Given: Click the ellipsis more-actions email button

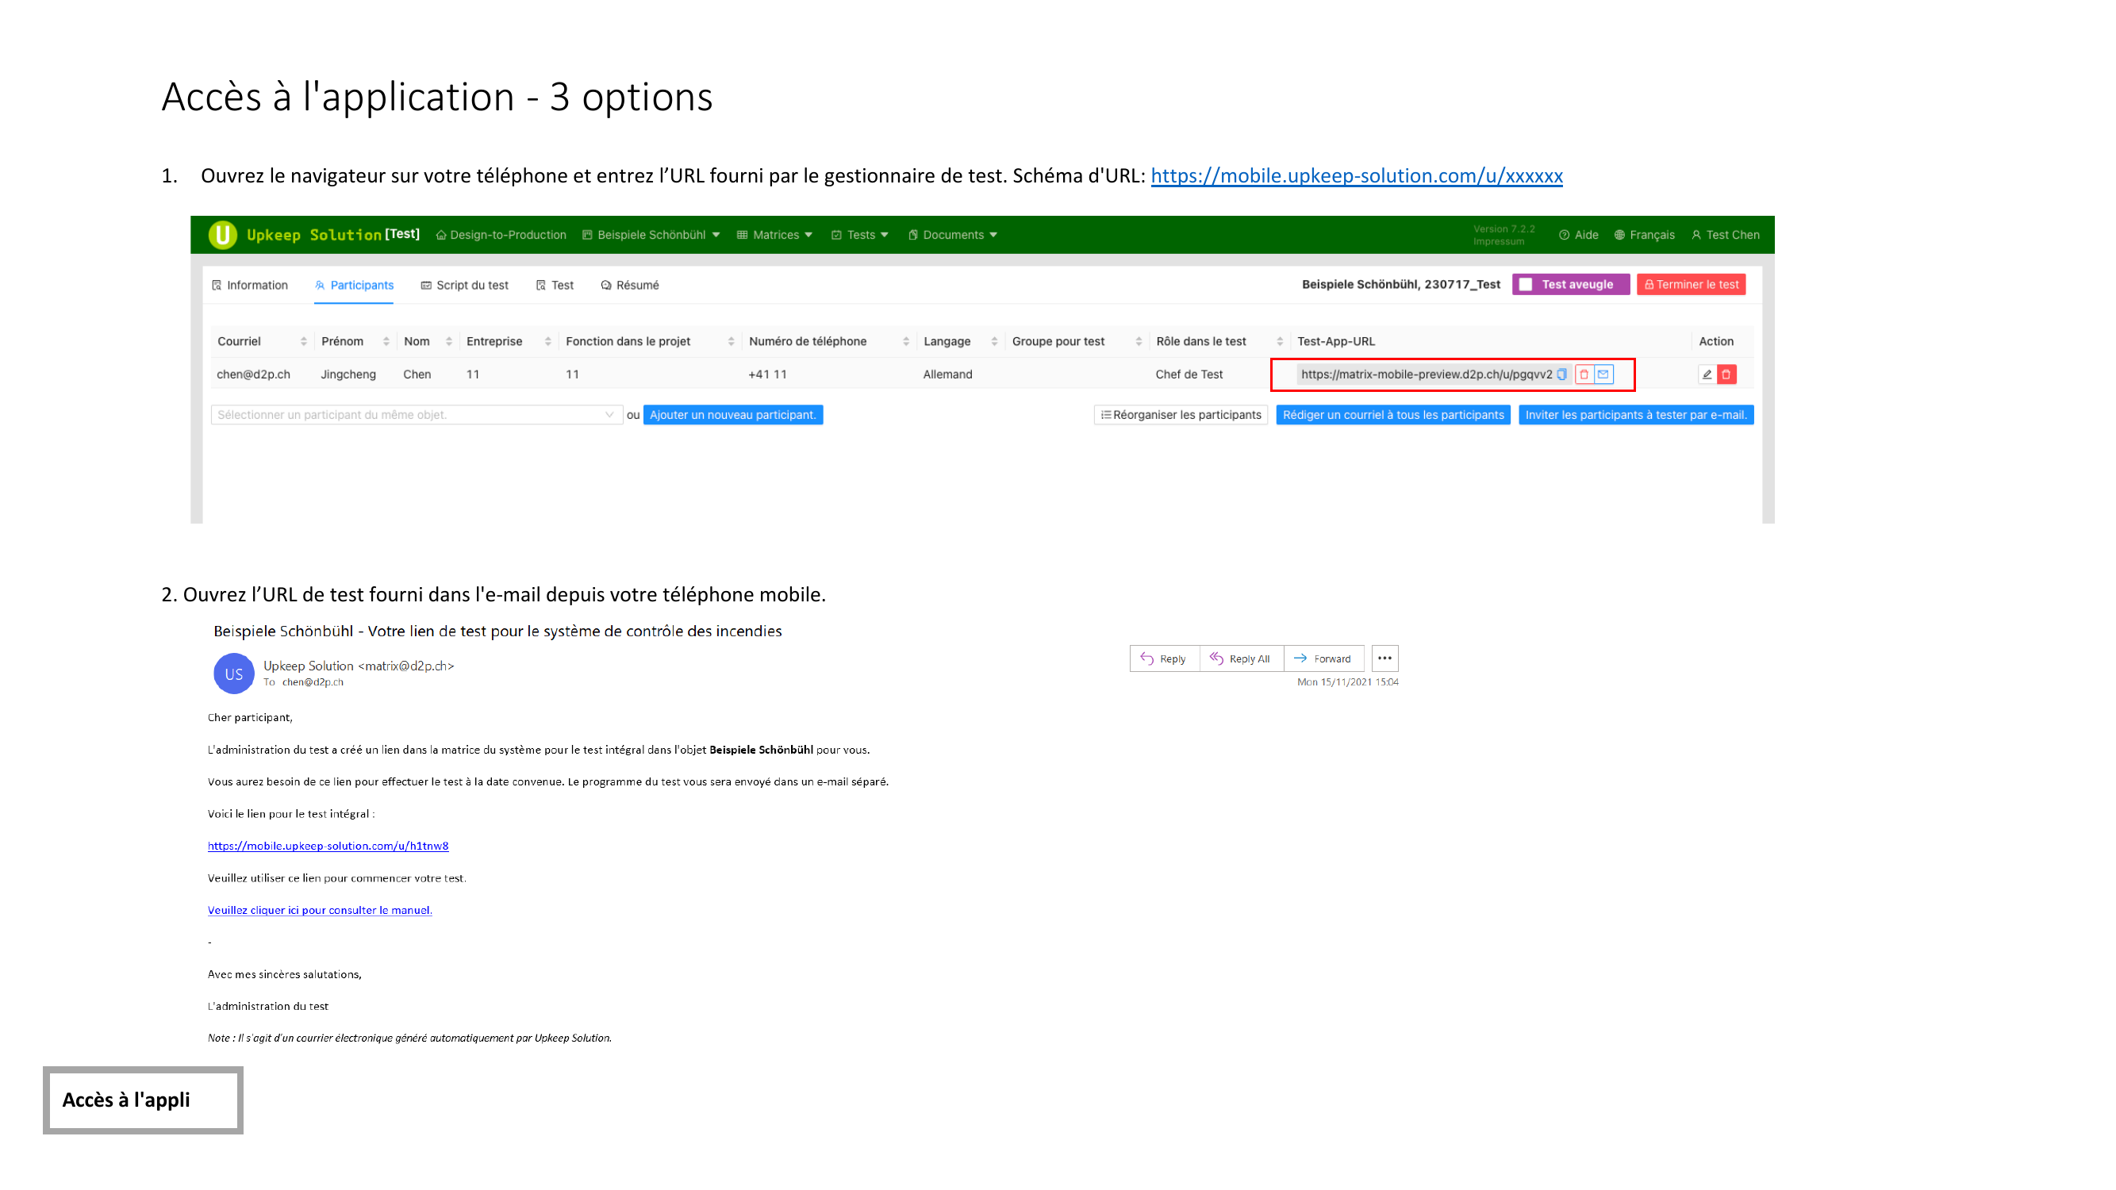Looking at the screenshot, I should 1385,658.
